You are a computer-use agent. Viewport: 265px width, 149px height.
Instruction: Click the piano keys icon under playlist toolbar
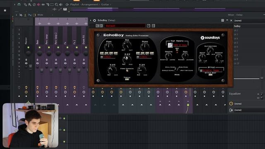click(65, 9)
